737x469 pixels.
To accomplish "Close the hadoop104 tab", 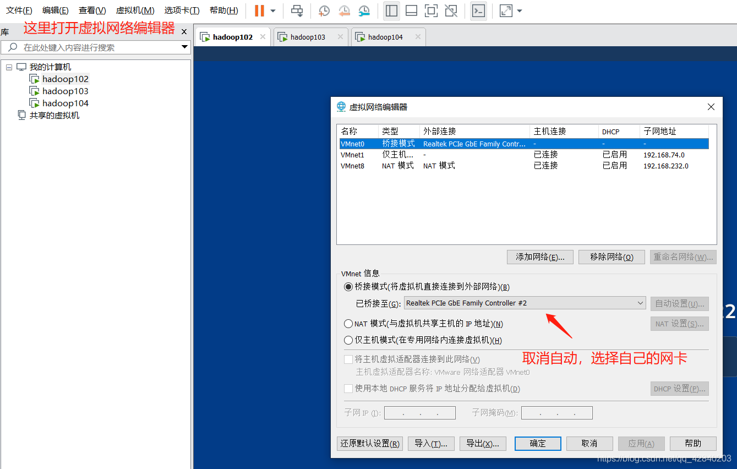I will (418, 37).
